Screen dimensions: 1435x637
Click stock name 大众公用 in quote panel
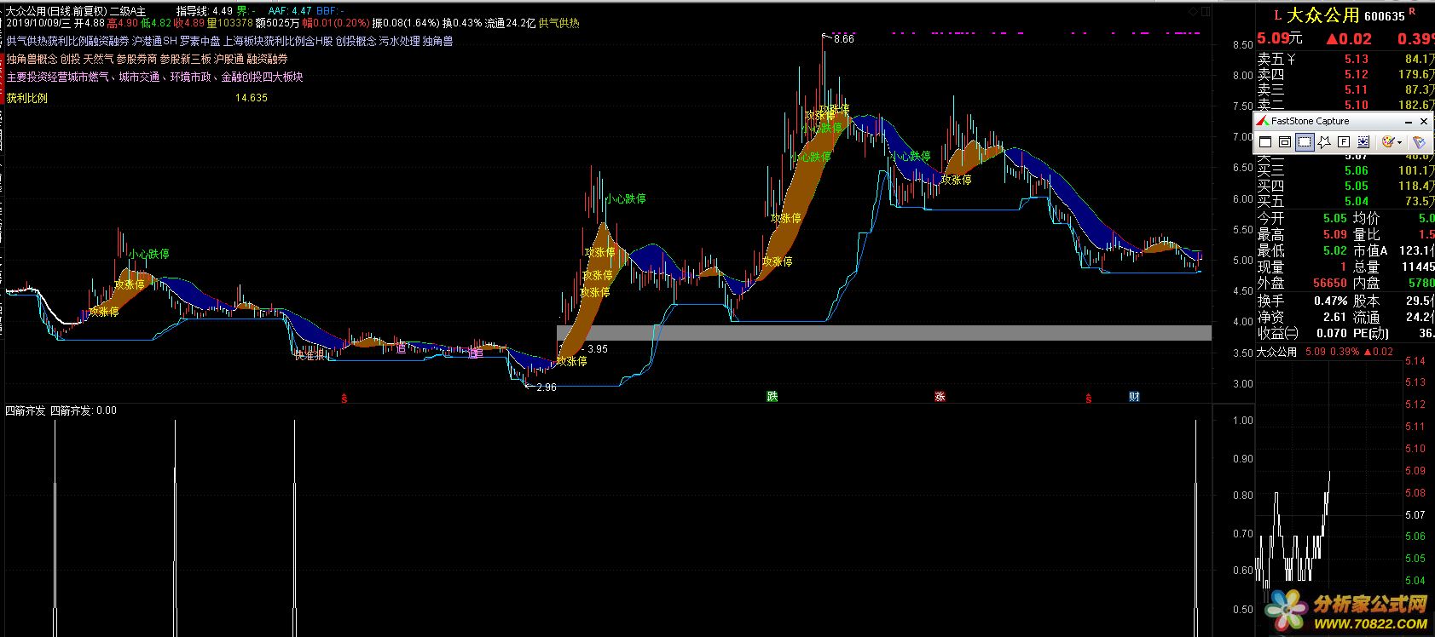pos(1322,14)
